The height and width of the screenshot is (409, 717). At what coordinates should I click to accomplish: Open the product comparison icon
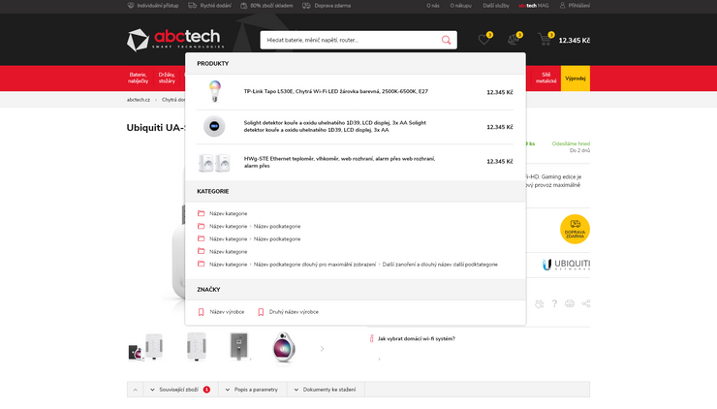(514, 40)
